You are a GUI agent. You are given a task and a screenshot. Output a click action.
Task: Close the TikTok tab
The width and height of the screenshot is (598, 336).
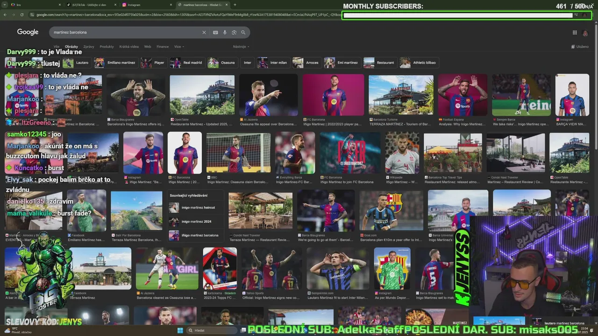115,5
